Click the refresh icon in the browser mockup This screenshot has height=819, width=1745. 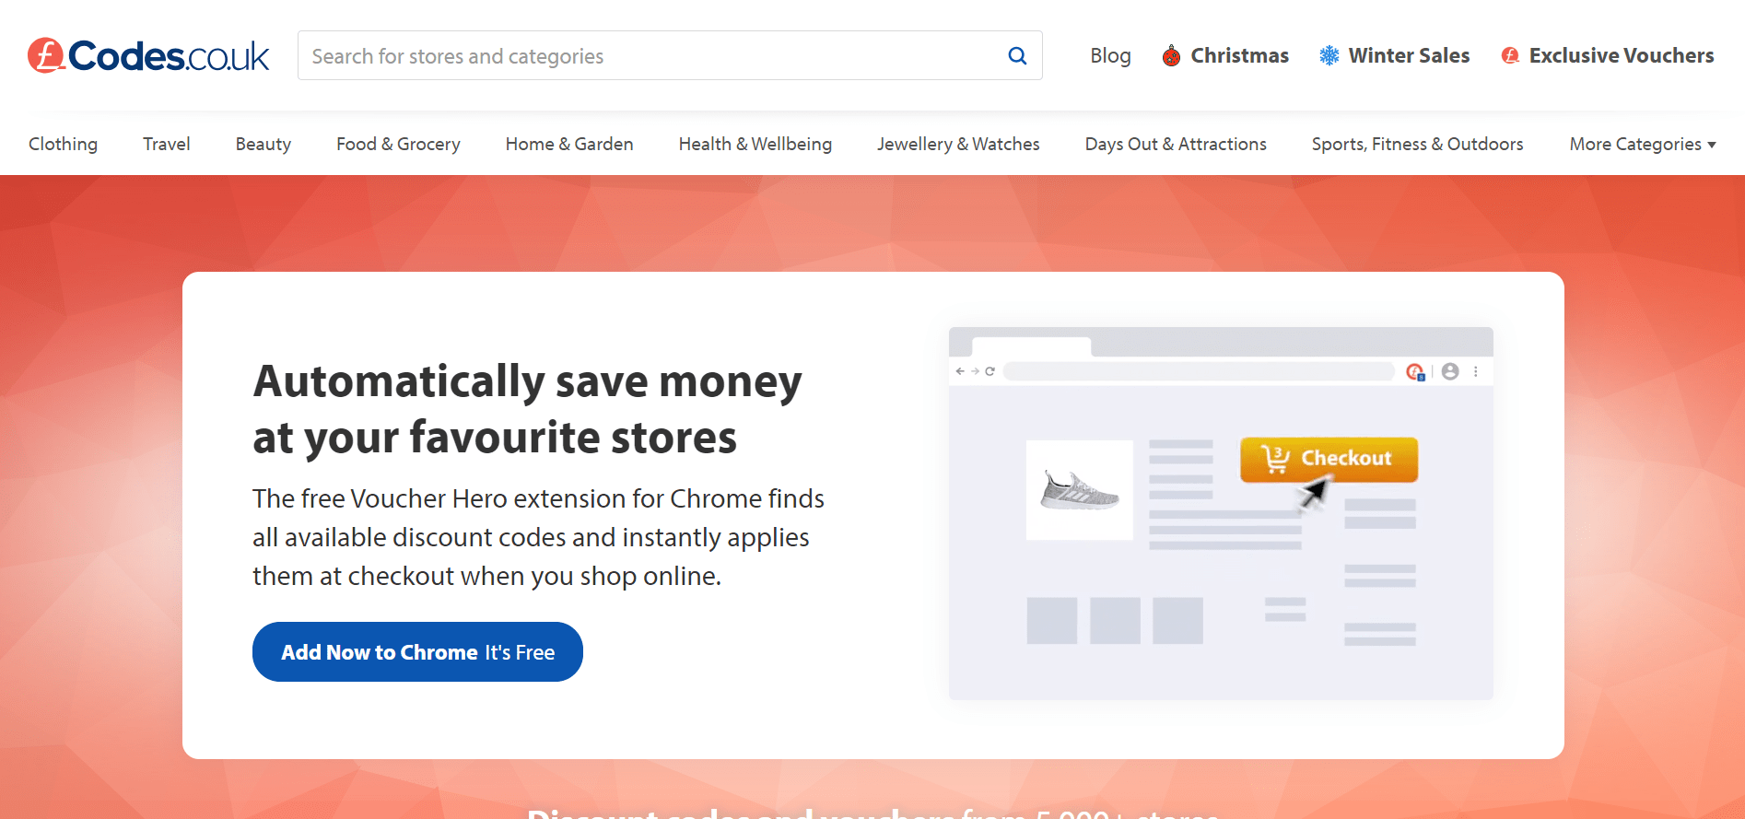[990, 370]
